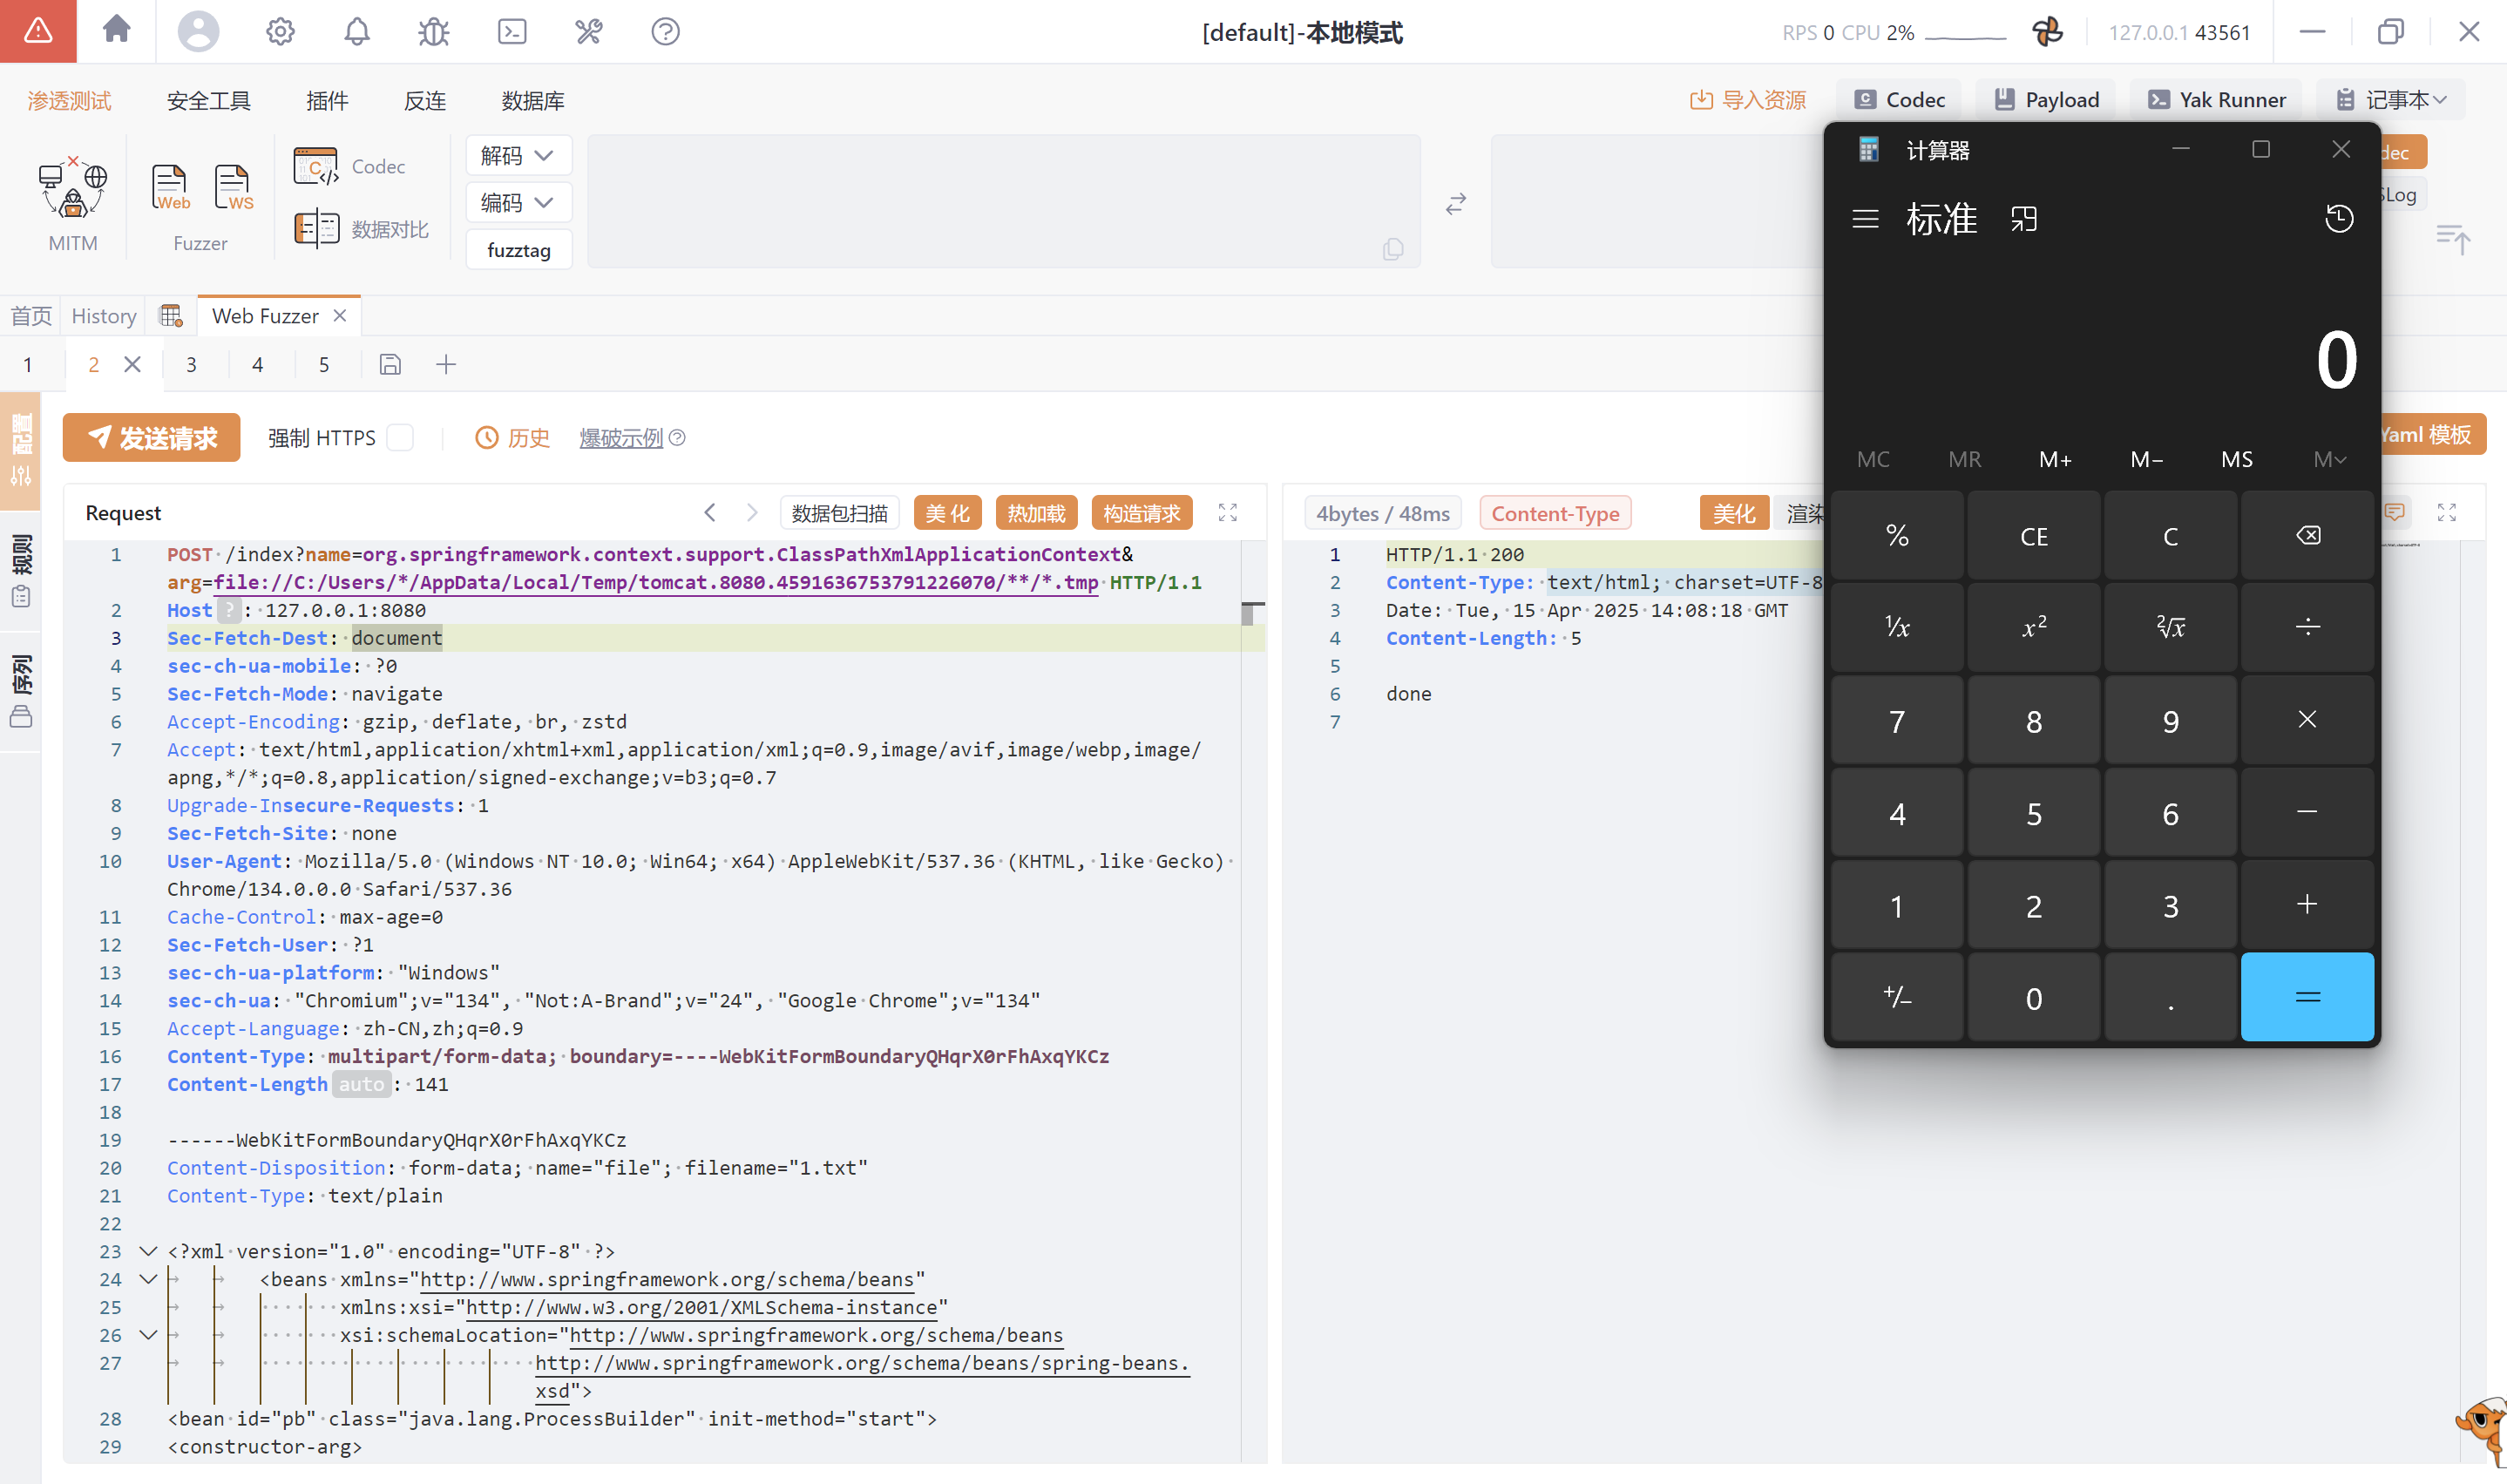Click the save icon in fuzzer tab row
Image resolution: width=2507 pixels, height=1484 pixels.
pos(390,365)
